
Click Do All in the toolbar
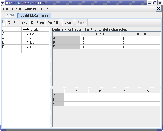point(52,22)
